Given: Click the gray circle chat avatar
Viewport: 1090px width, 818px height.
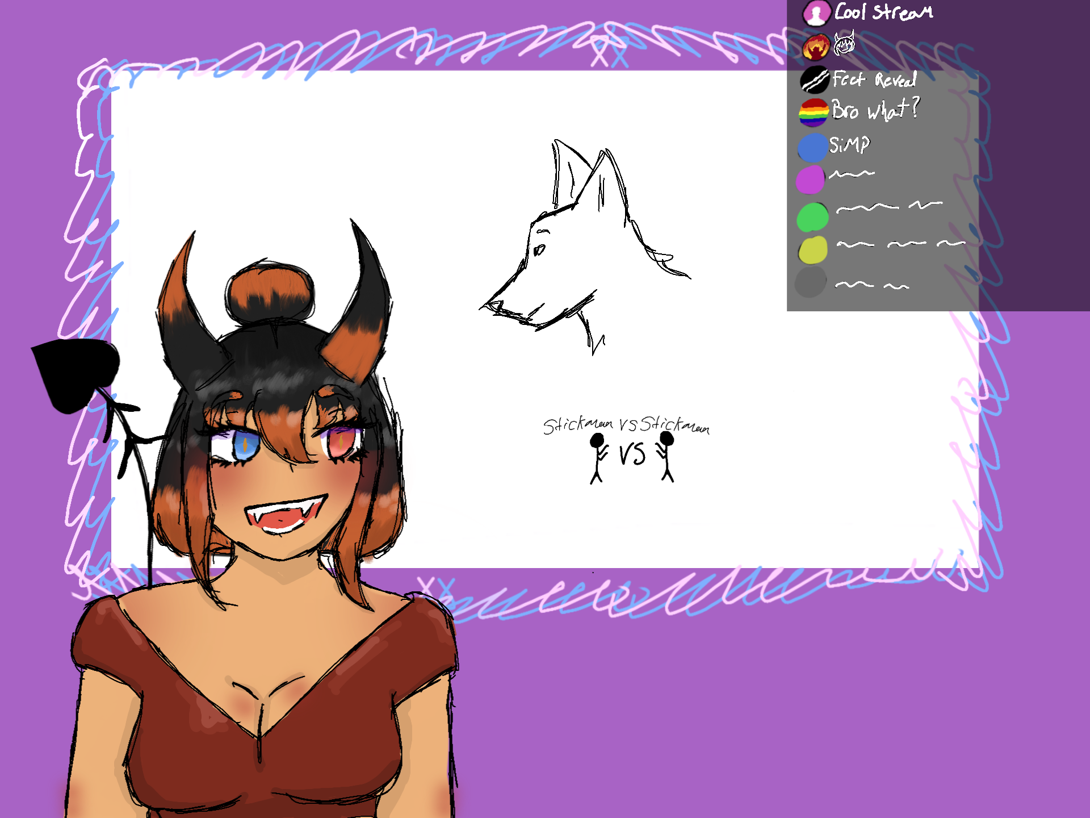Looking at the screenshot, I should 810,283.
